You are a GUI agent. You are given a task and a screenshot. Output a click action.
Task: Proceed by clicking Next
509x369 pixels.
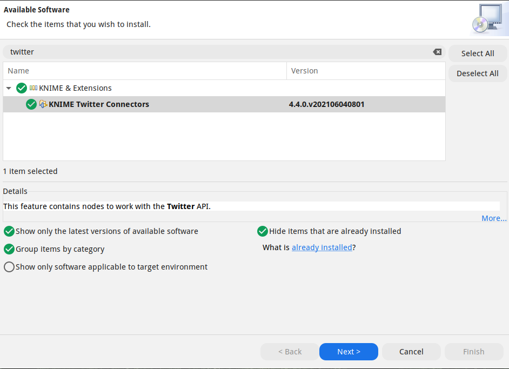pos(349,351)
